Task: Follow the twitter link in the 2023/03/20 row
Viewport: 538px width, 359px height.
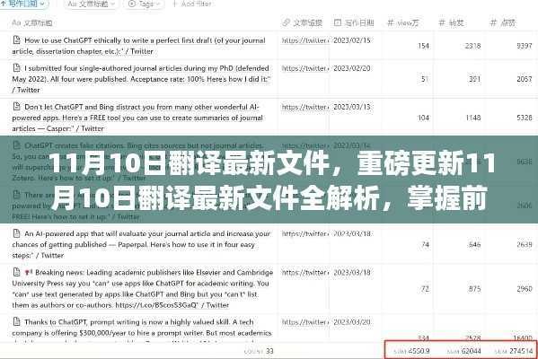Action: click(305, 322)
